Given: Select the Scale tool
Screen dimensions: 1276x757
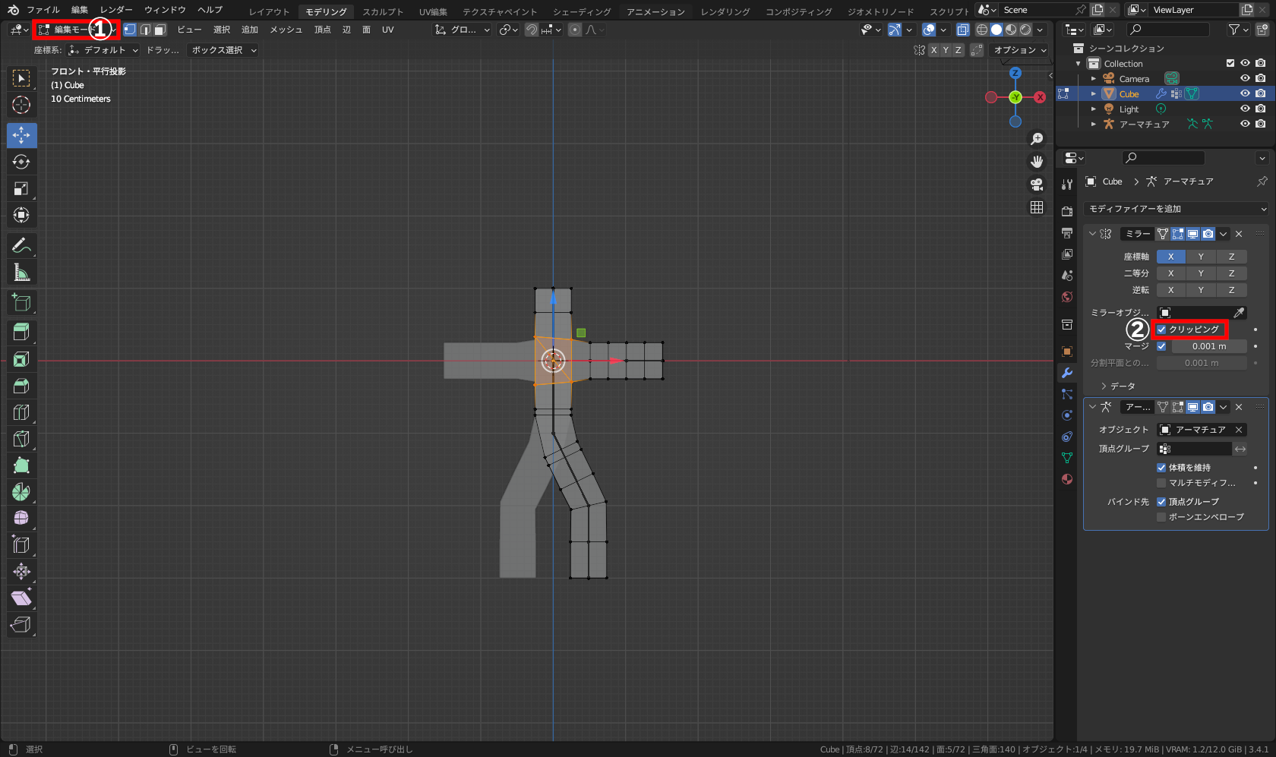Looking at the screenshot, I should pyautogui.click(x=21, y=188).
